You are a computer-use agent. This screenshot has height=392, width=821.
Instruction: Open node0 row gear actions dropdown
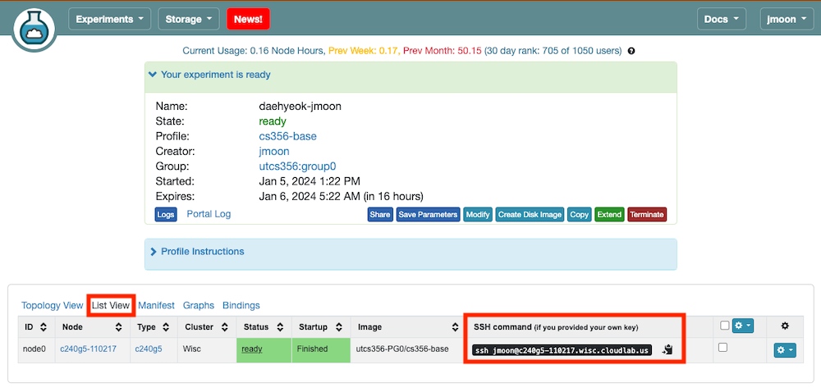click(x=784, y=350)
